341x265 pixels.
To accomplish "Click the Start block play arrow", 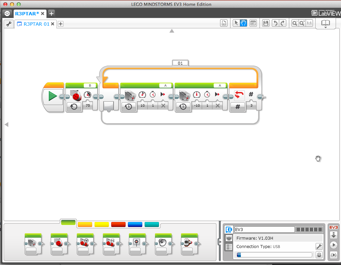I will pos(52,96).
